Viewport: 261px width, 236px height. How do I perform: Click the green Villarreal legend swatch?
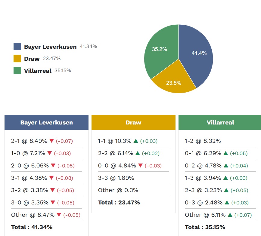coord(17,71)
